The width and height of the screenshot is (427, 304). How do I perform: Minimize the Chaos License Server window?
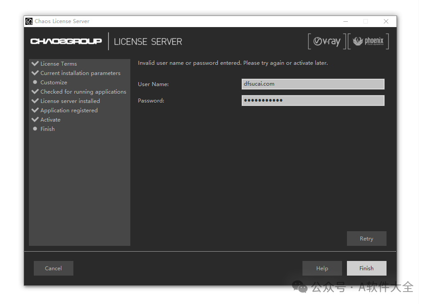click(346, 21)
